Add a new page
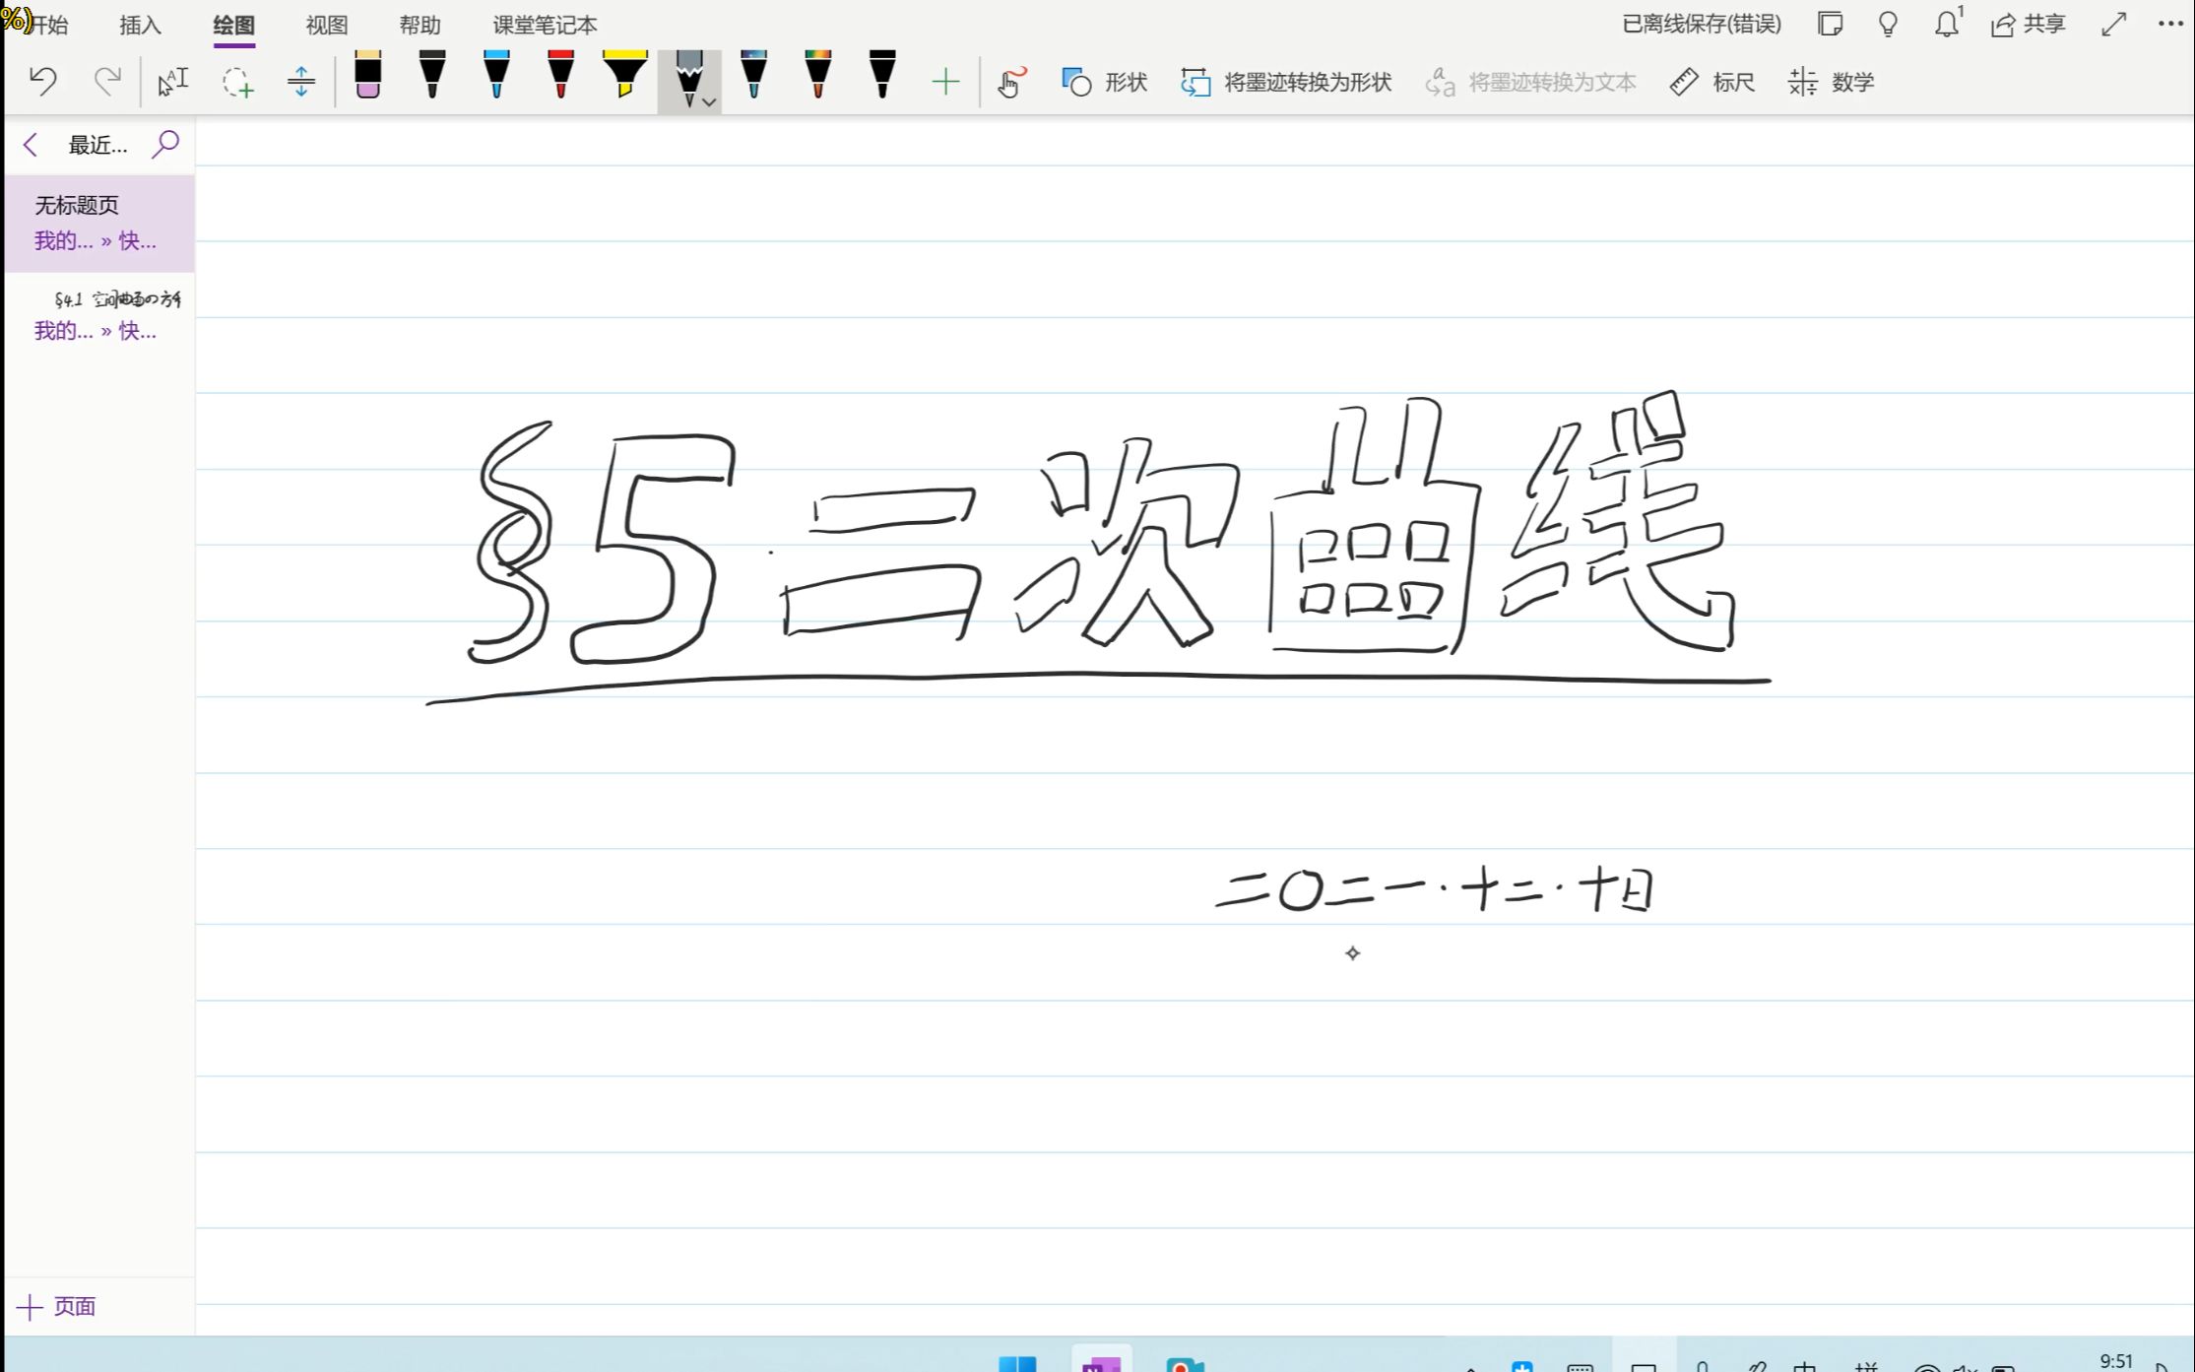Viewport: 2195px width, 1372px height. click(57, 1307)
